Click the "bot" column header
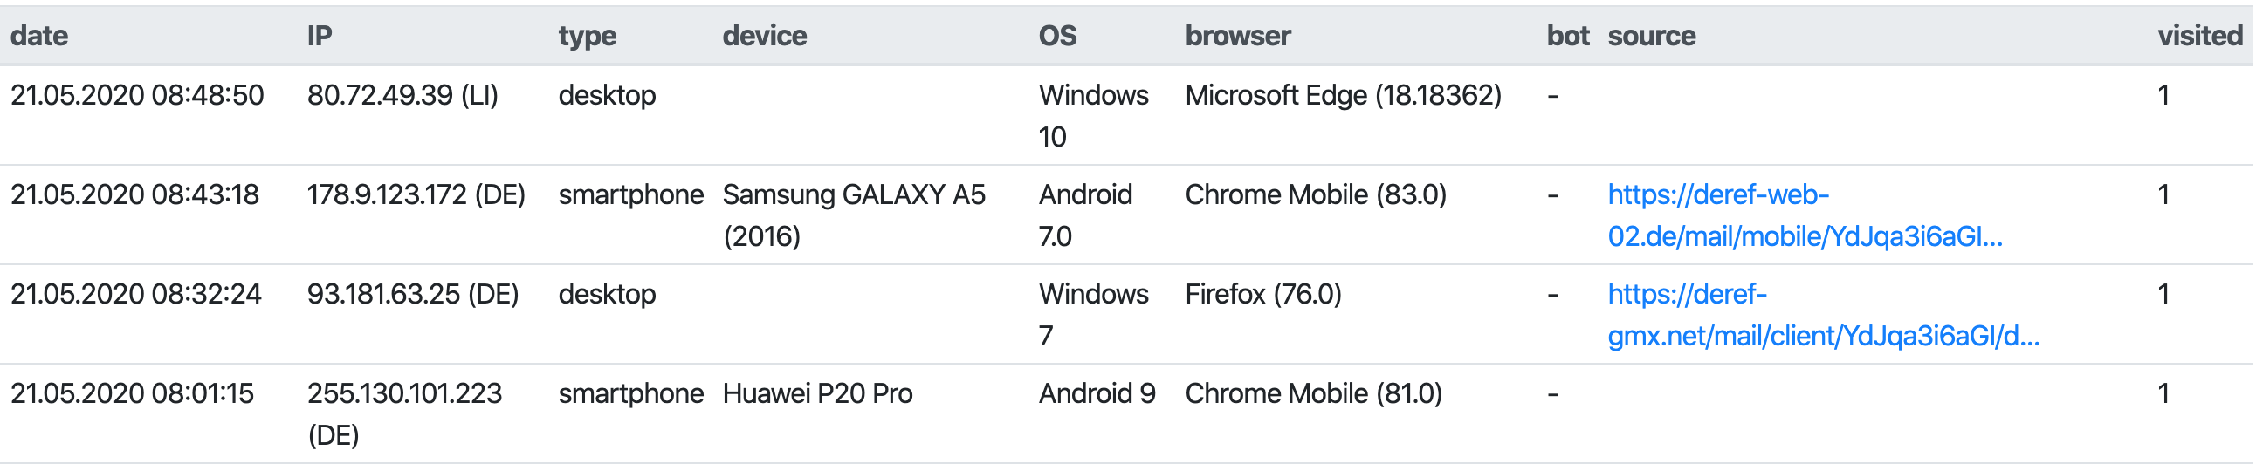The width and height of the screenshot is (2256, 464). click(1567, 36)
